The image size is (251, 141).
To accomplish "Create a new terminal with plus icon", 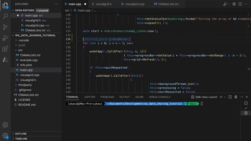I will pos(221,97).
